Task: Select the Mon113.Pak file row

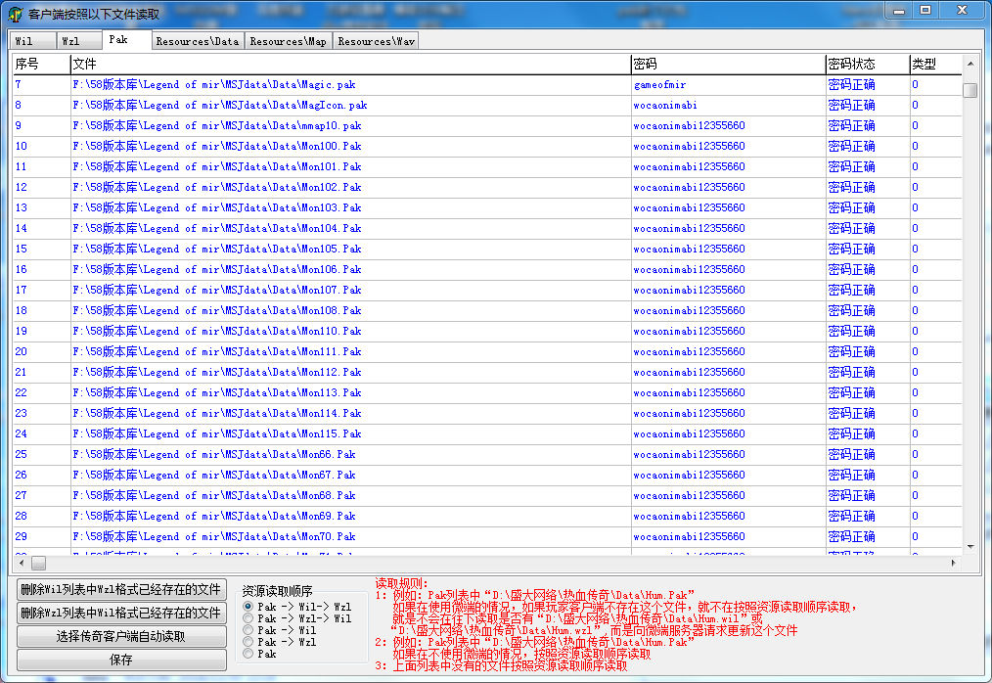Action: coord(487,393)
